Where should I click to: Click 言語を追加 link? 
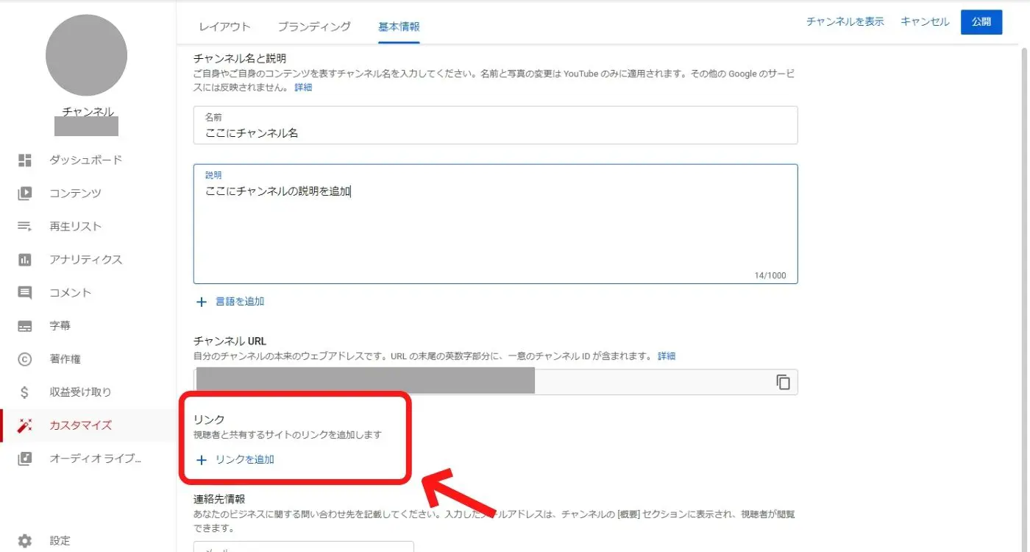[240, 302]
